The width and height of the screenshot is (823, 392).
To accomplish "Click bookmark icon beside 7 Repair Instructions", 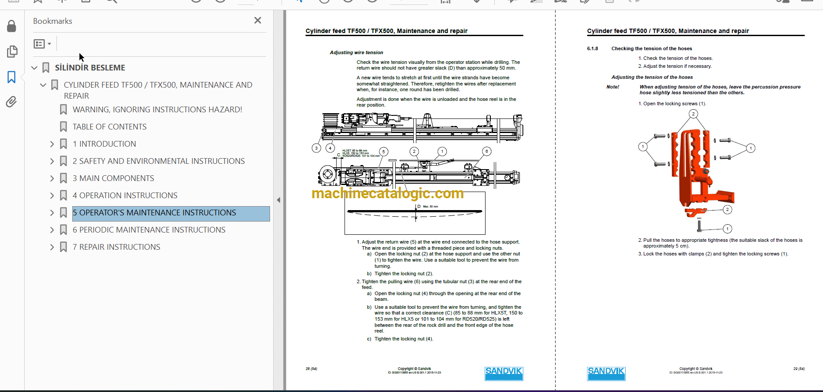I will point(63,247).
